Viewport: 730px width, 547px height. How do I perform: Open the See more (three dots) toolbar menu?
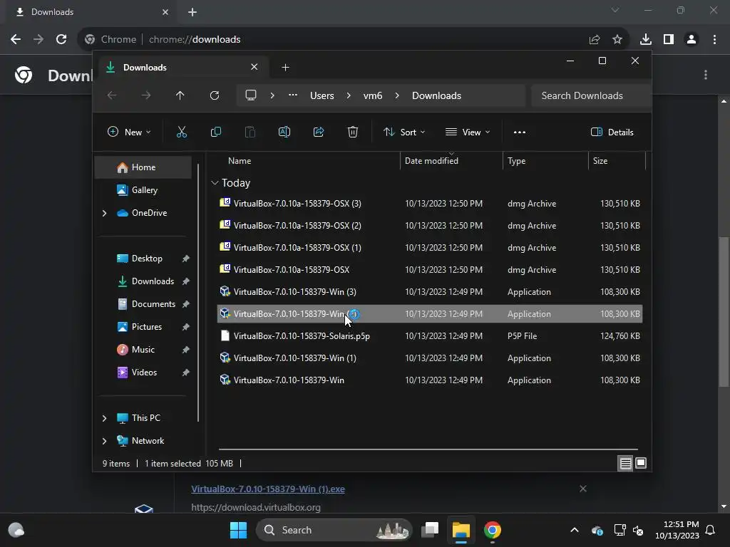520,132
